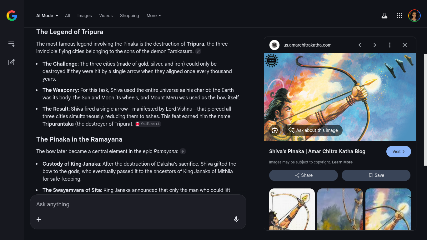Click the Save image button
The image size is (427, 240).
coord(376,175)
